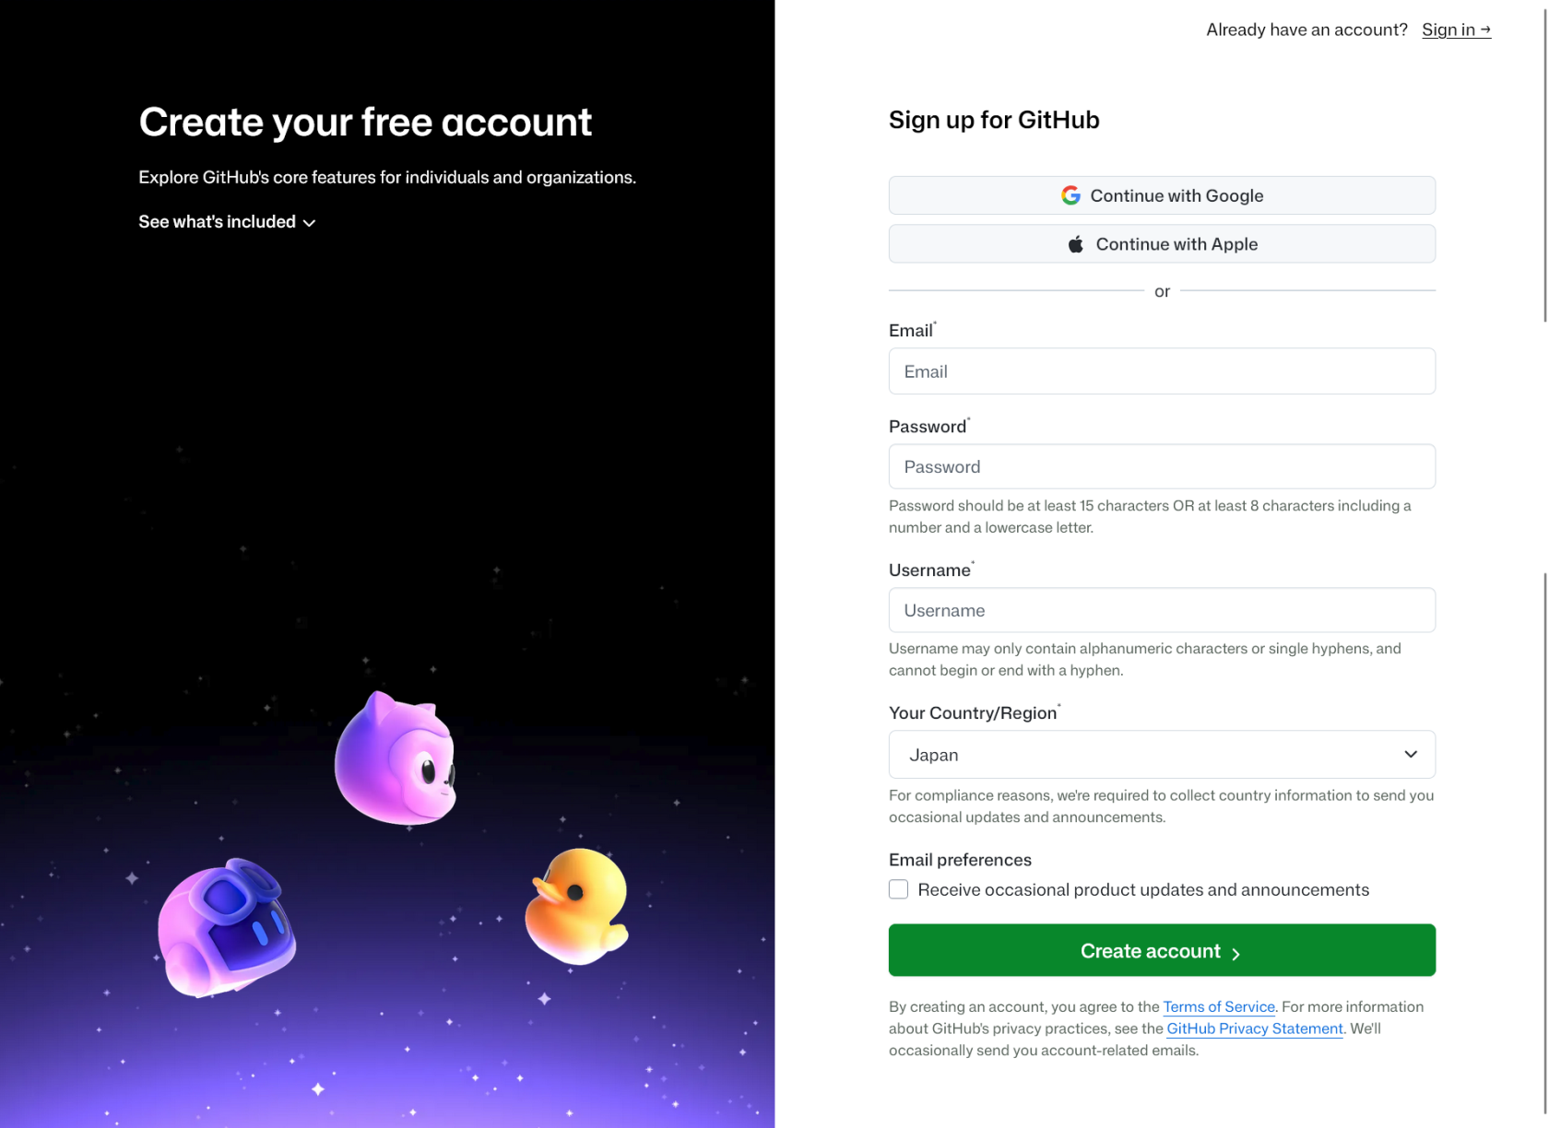Open the Terms of Service link

[x=1219, y=1007]
